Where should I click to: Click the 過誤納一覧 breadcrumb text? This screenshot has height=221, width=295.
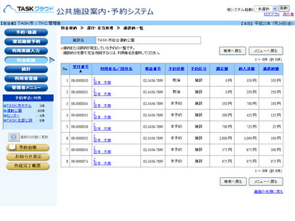click(x=133, y=28)
